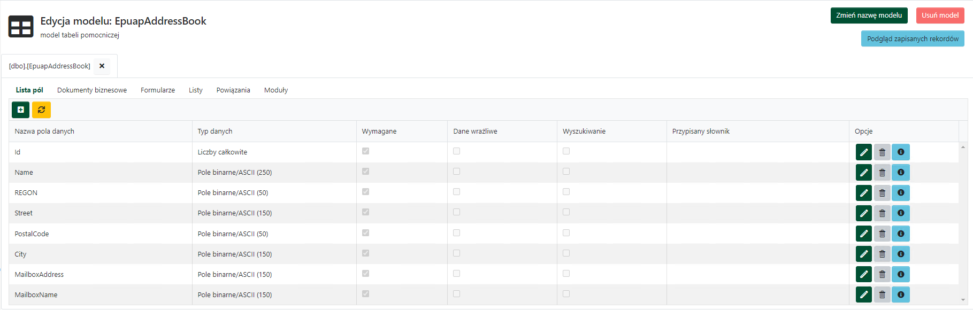This screenshot has width=973, height=310.
Task: Delete the PostalCode field using trash icon
Action: (882, 234)
